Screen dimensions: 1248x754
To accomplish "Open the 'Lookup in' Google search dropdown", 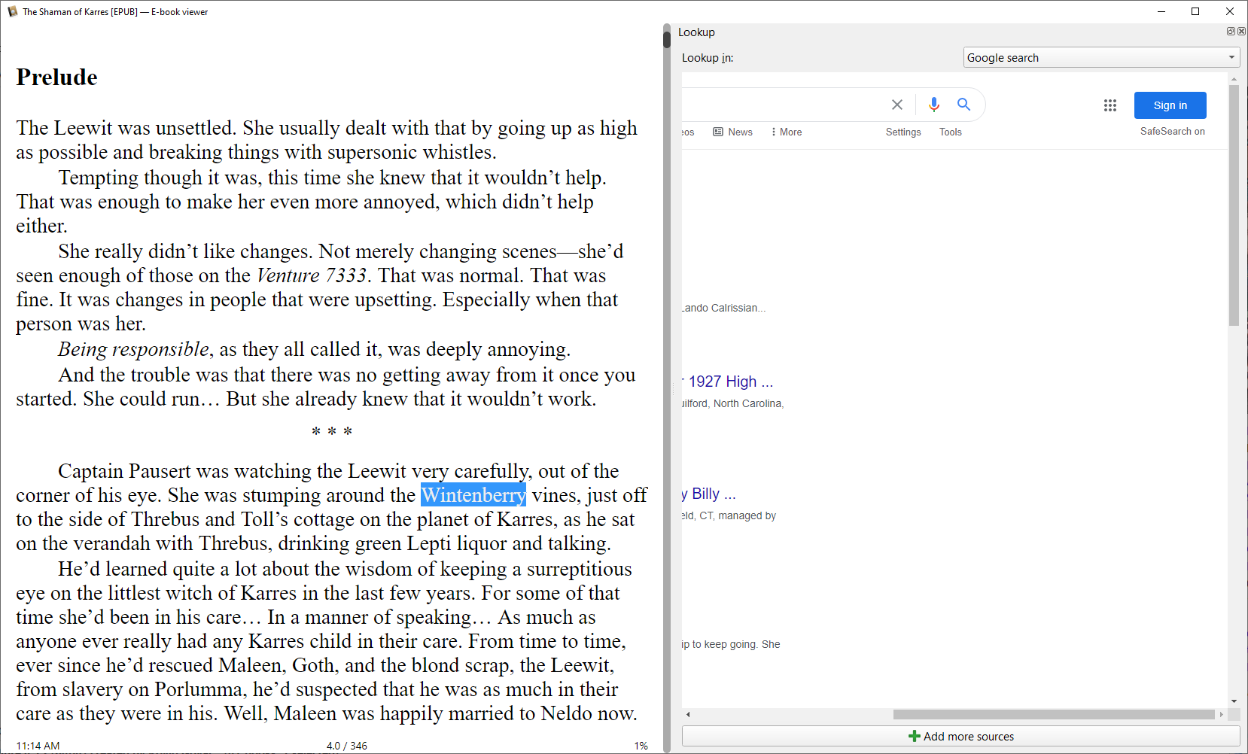I will click(x=1101, y=58).
